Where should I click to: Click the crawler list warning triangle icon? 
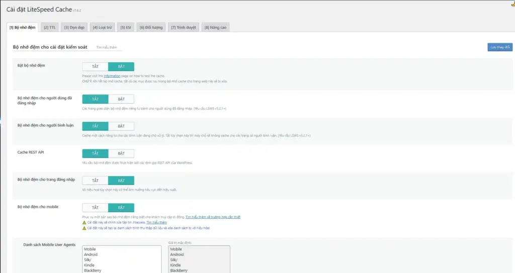[x=84, y=228]
